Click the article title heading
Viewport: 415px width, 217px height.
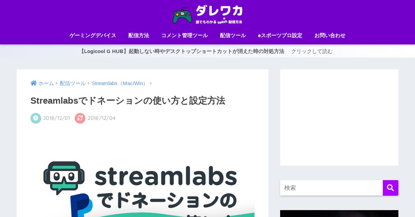128,101
